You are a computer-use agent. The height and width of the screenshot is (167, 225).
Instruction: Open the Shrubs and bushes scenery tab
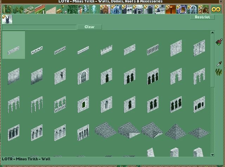click(x=18, y=9)
